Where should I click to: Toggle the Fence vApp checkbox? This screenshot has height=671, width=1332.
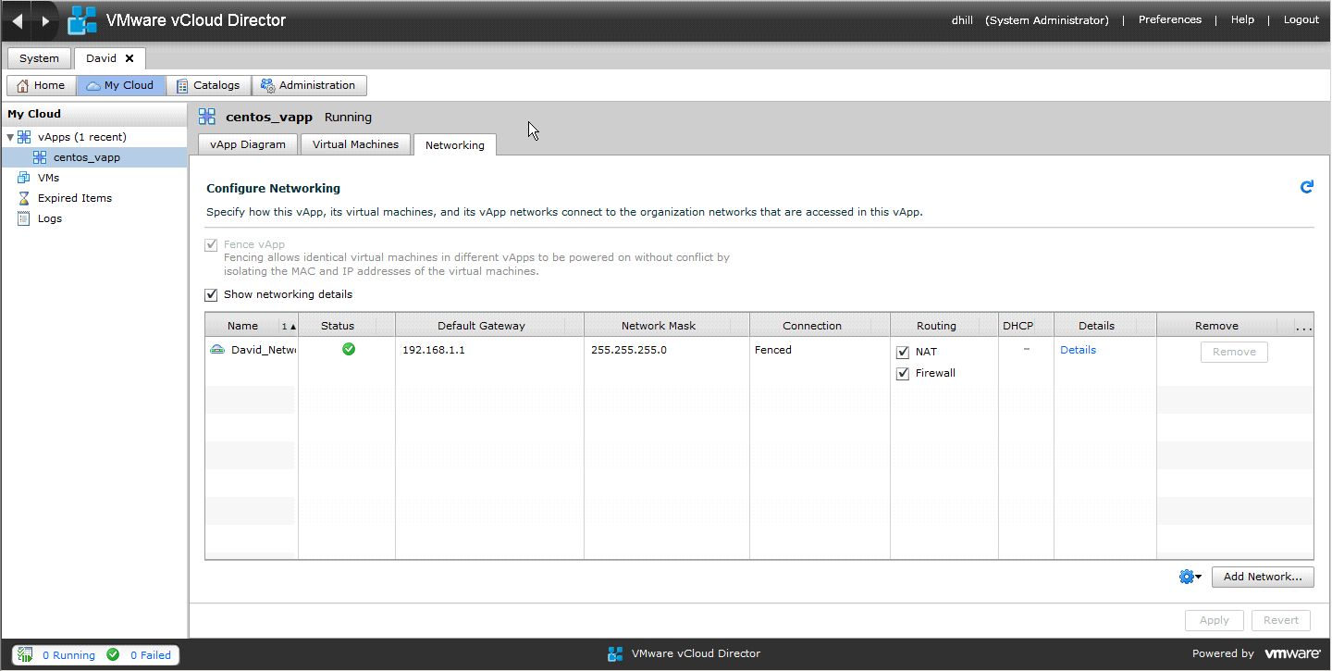[x=212, y=245]
